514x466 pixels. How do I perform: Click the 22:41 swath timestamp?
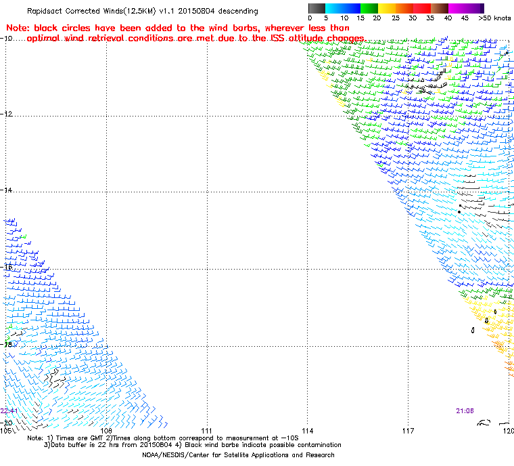[9, 411]
